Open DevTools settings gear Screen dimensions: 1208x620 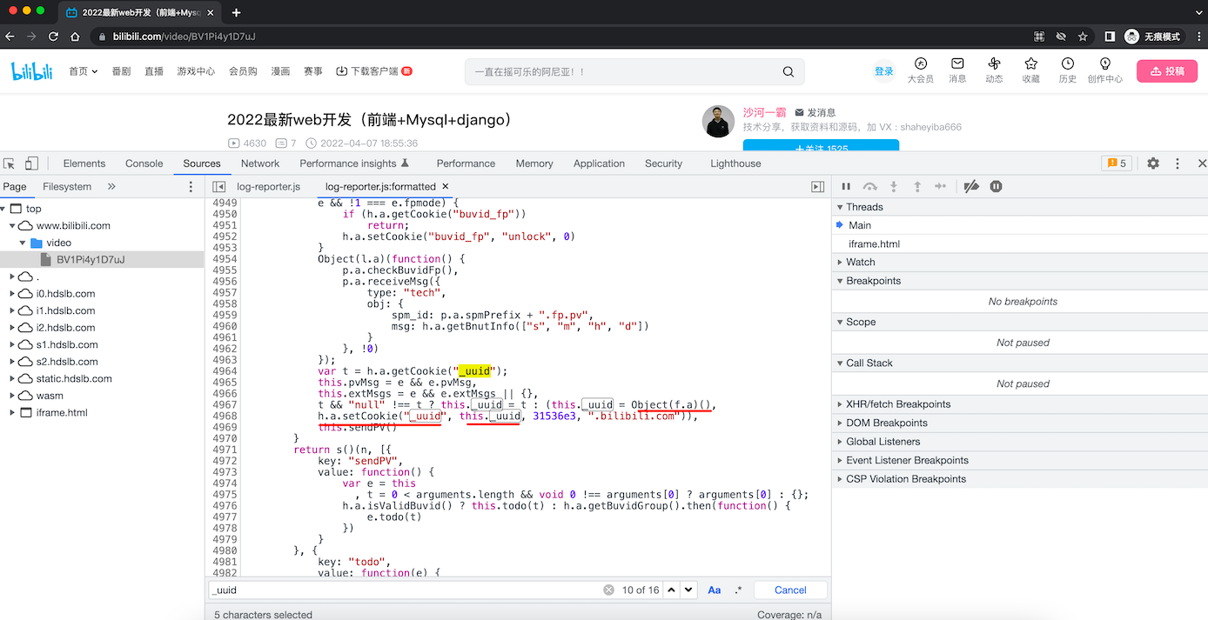click(x=1153, y=163)
